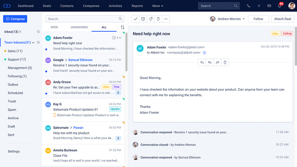The image size is (297, 167).
Task: Click the Compose button
Action: (x=15, y=19)
